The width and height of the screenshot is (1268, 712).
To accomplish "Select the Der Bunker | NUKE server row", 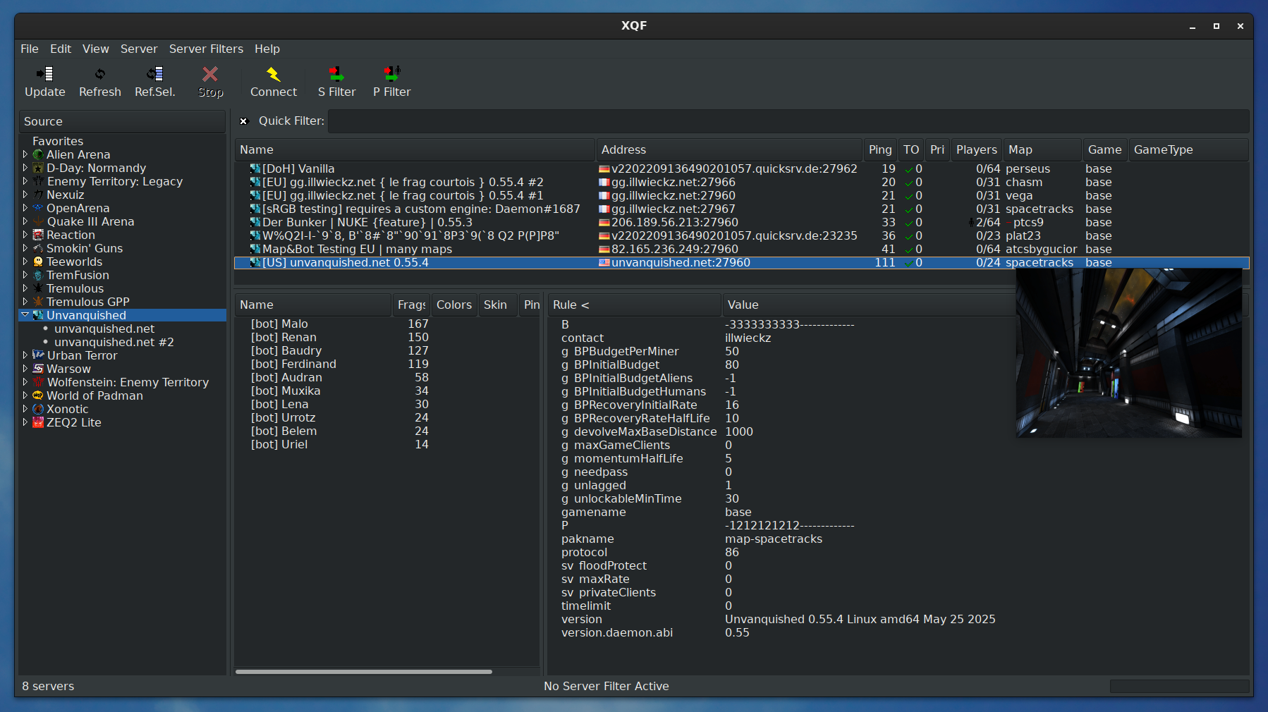I will (x=742, y=223).
